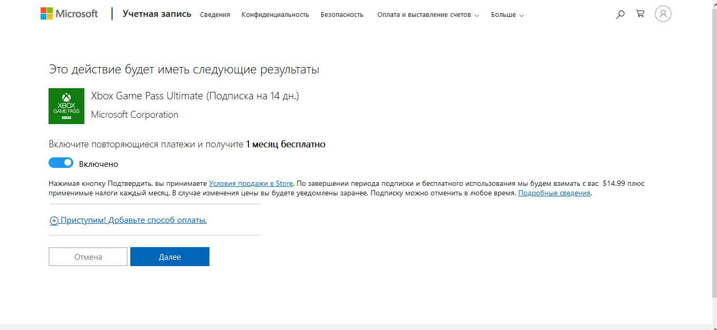Go to the Конфиденциальность section
The width and height of the screenshot is (717, 330).
pos(275,15)
